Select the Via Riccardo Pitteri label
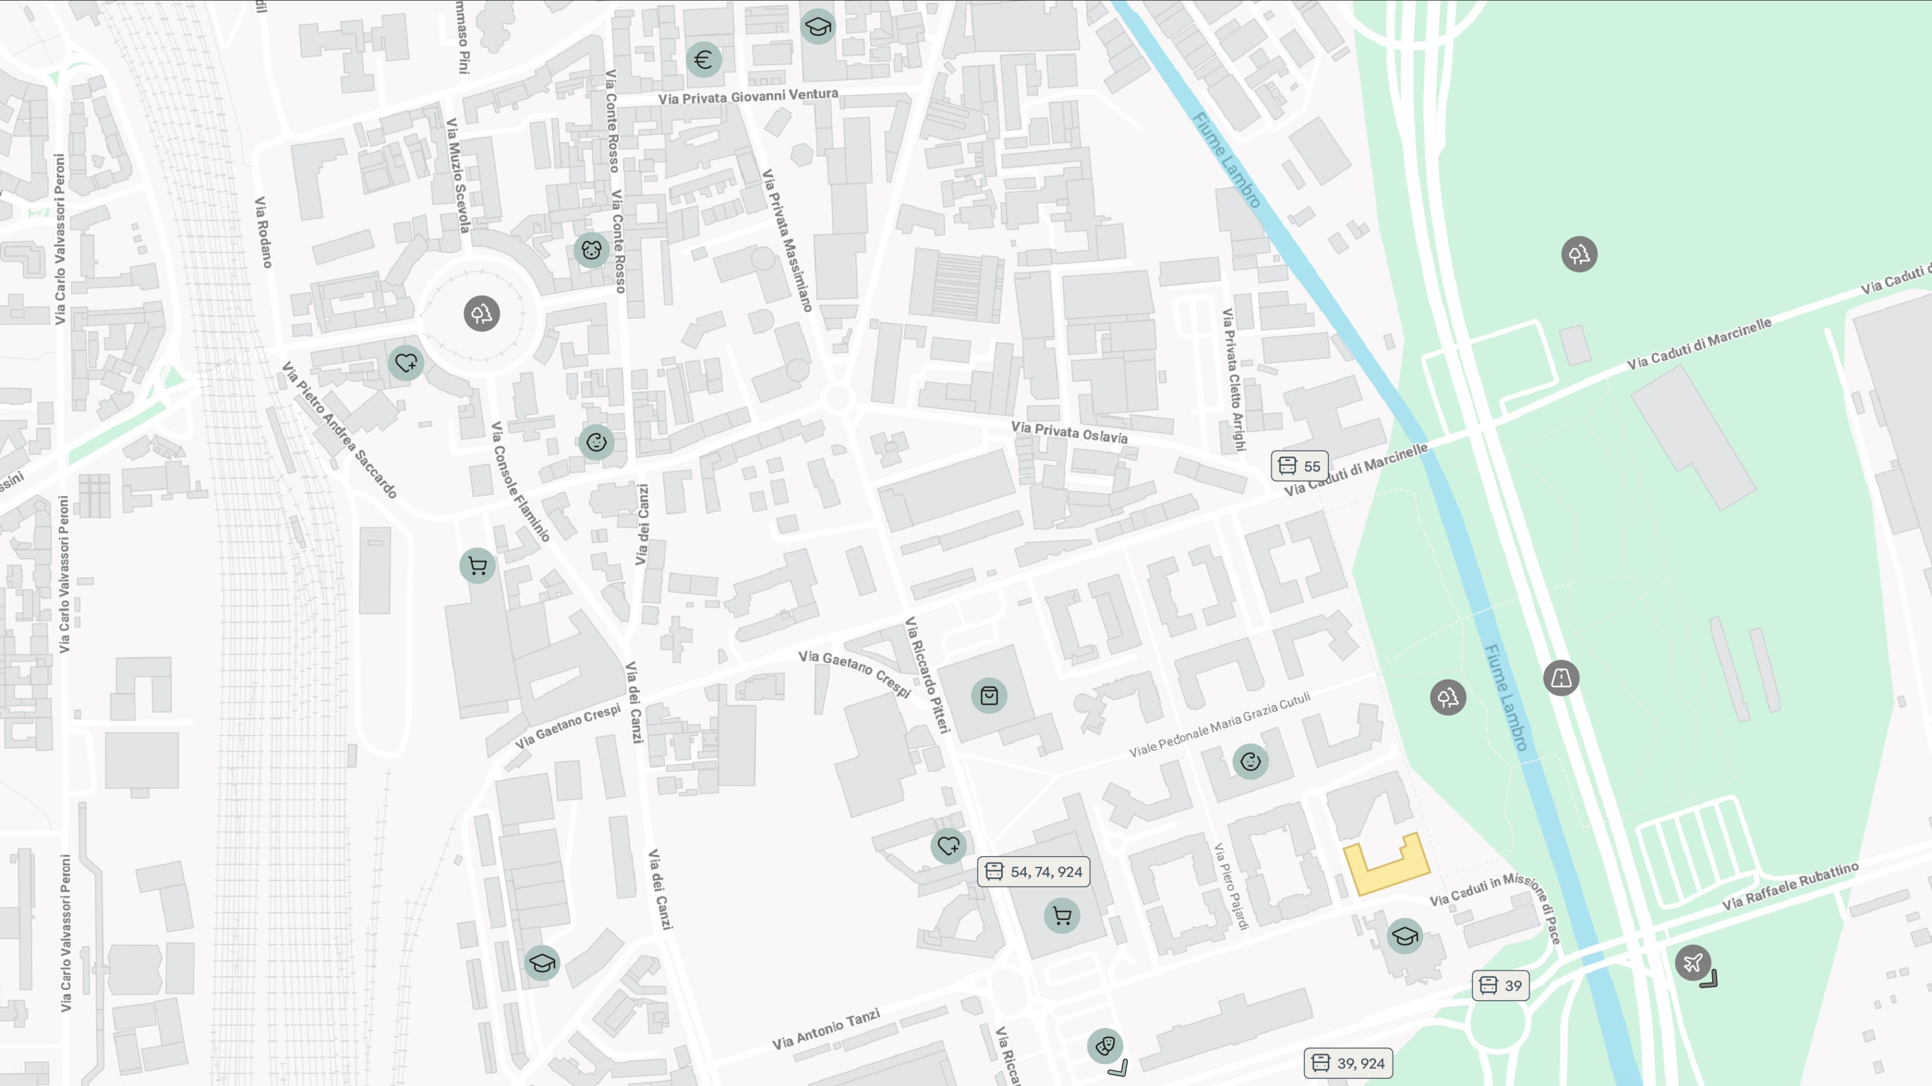 (x=928, y=675)
